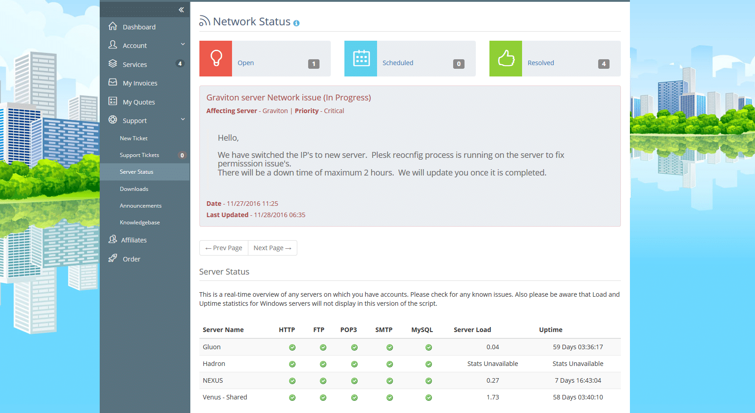Click the info icon beside Network Status

pos(296,23)
